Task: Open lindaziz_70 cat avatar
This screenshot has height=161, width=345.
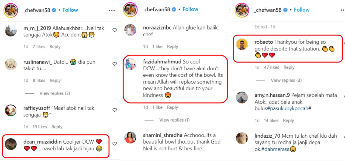Action: pos(242,138)
